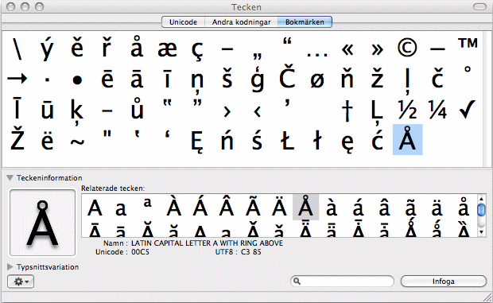Choose lowercase å in related characters row

(464, 207)
